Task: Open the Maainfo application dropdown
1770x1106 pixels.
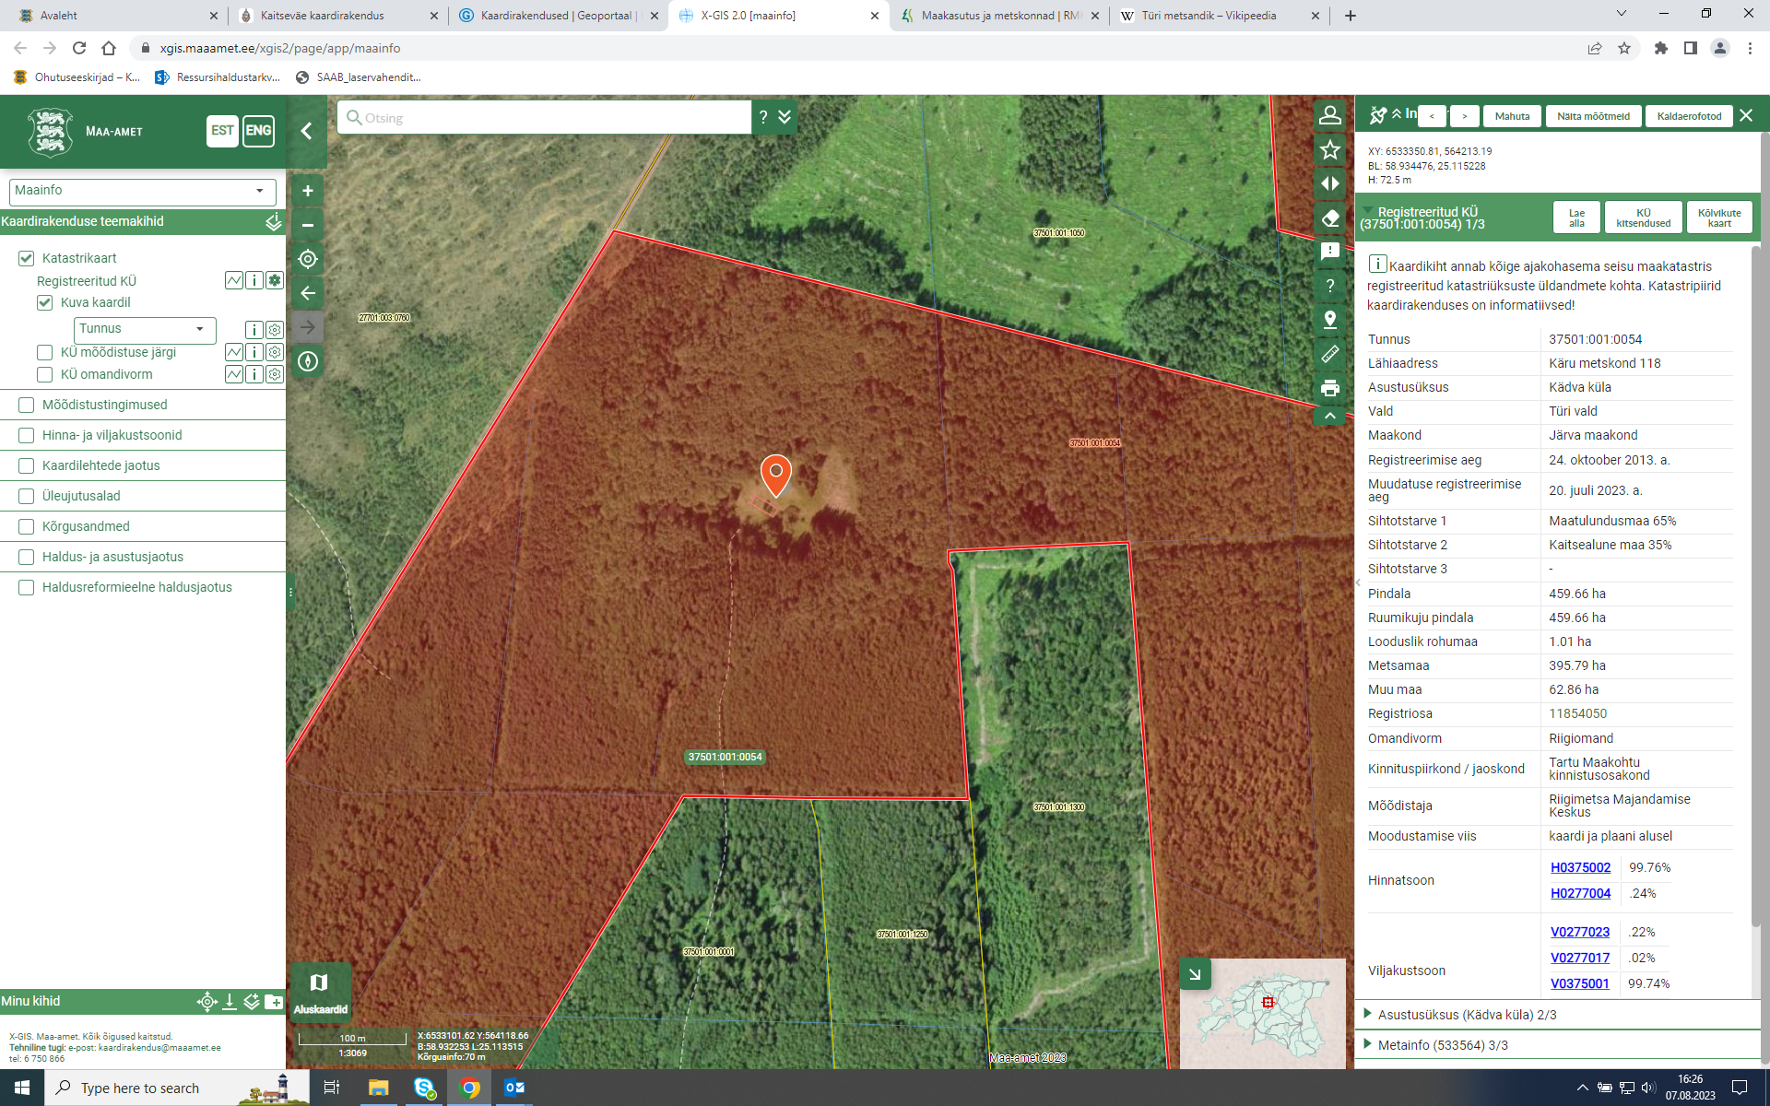Action: point(143,191)
